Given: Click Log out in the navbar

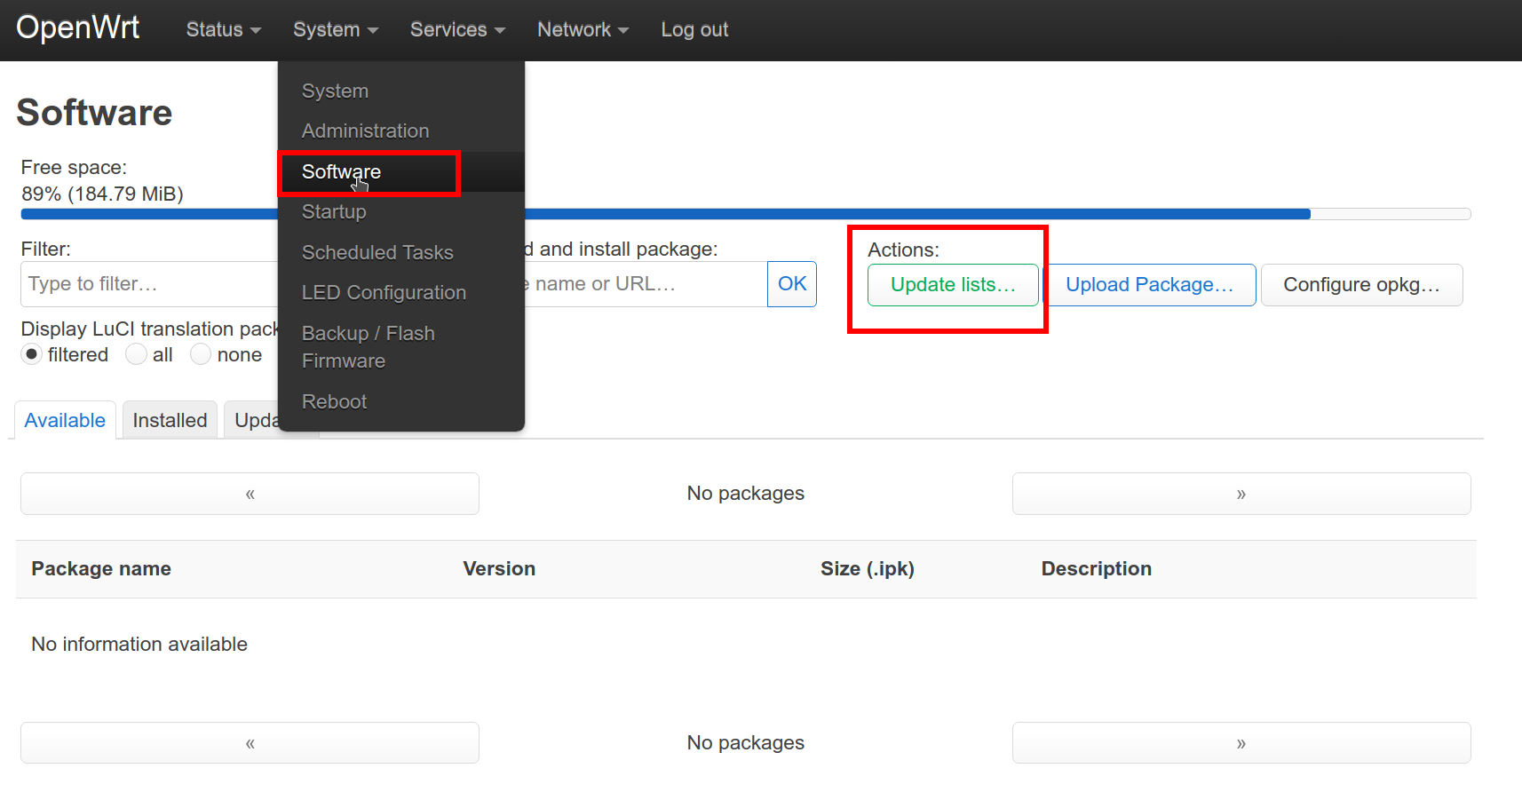Looking at the screenshot, I should point(694,30).
